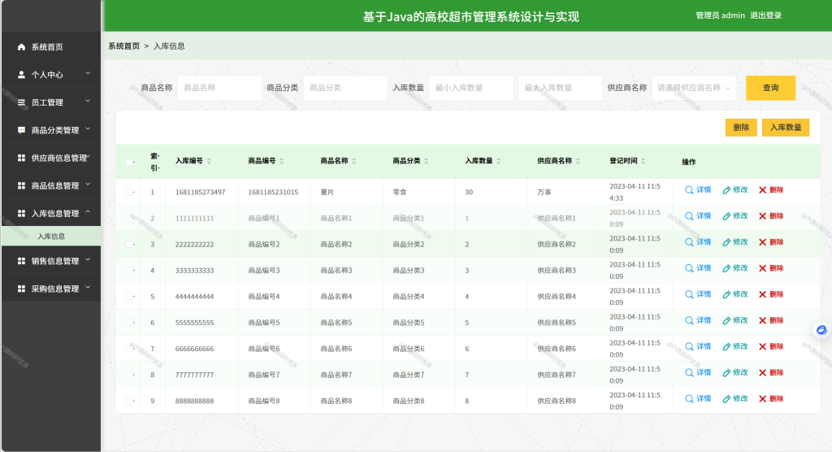Open 商品信息管理 in the sidebar
The height and width of the screenshot is (452, 832).
[51, 185]
